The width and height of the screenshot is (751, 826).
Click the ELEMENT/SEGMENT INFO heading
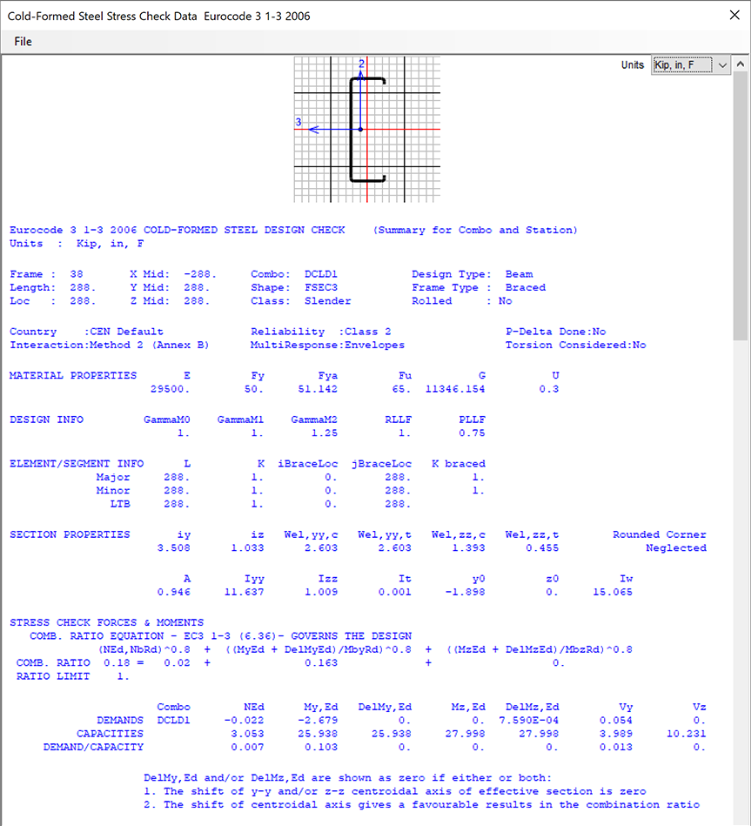[x=77, y=463]
